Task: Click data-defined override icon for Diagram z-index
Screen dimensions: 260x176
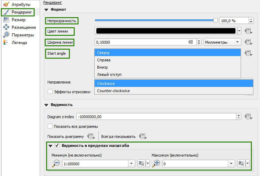Action: (248, 116)
